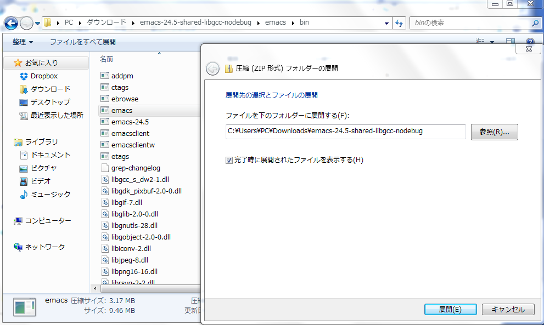Click the 参照(R)... browse button
Screen dimensions: 544x325
pyautogui.click(x=495, y=132)
